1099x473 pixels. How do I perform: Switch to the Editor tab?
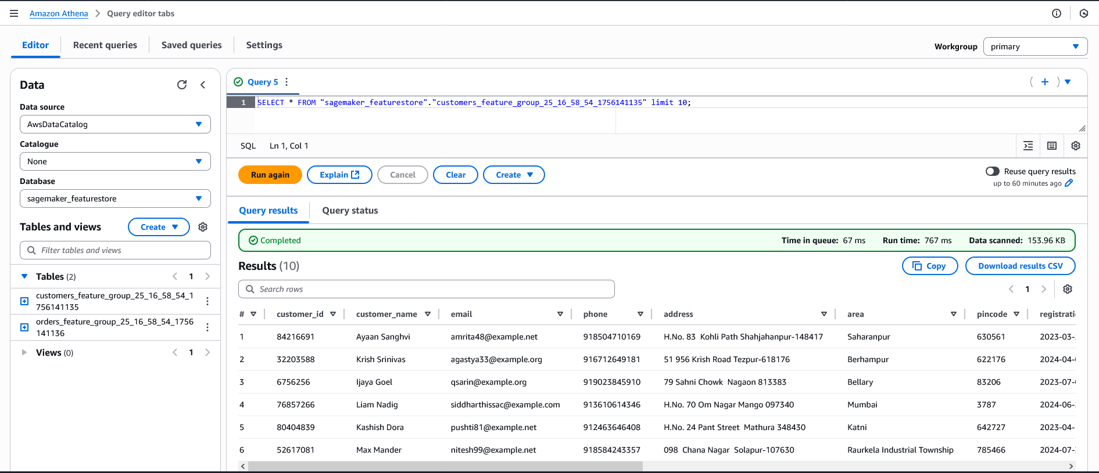tap(35, 45)
